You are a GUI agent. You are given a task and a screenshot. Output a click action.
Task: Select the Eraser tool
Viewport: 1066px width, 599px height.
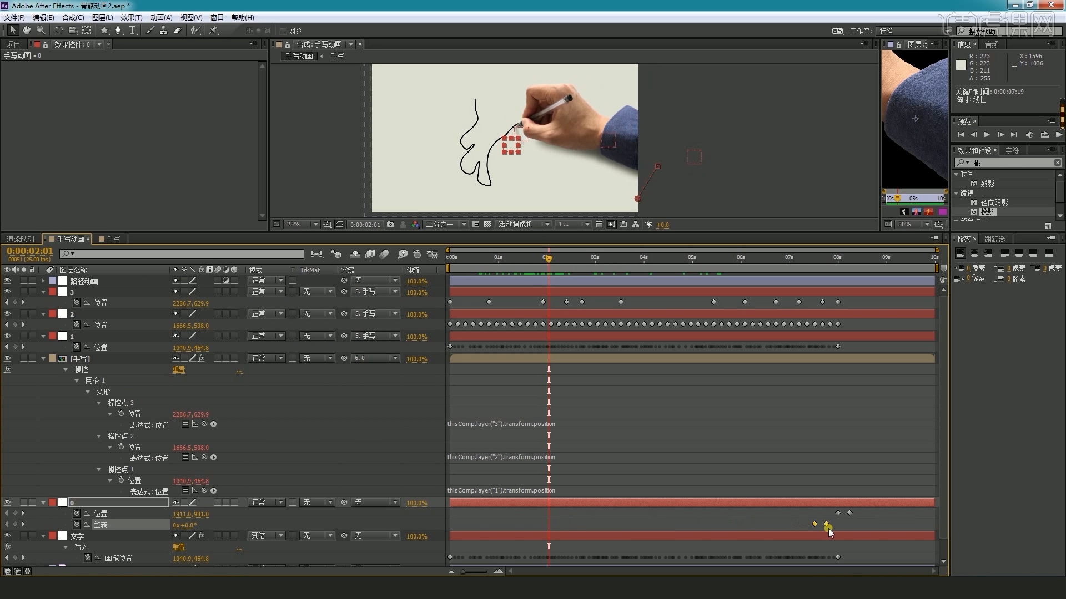[x=178, y=31]
